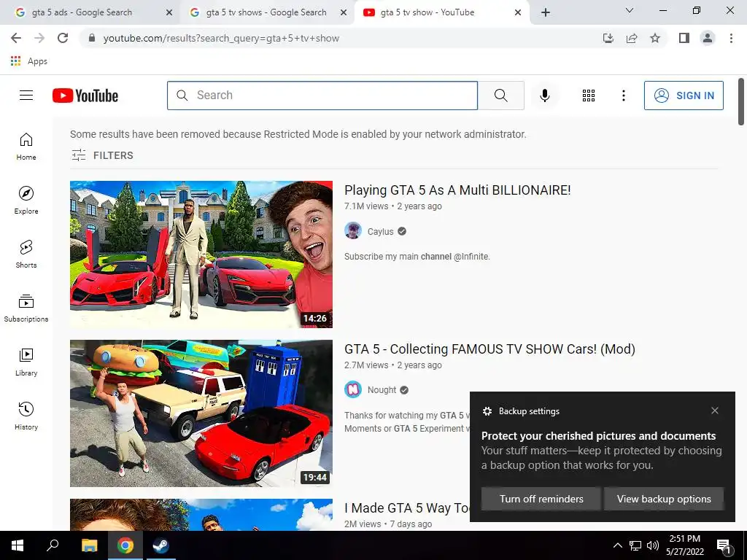Click in the YouTube Search box
The height and width of the screenshot is (560, 747).
pos(322,96)
